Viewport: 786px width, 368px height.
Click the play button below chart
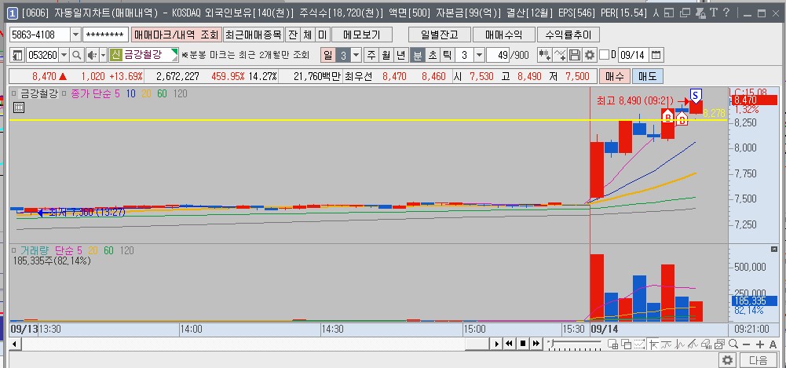point(497,344)
